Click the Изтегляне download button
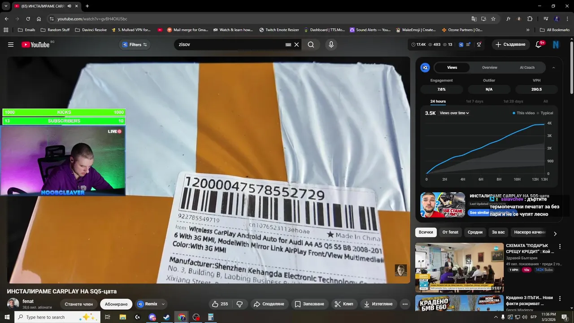Screen dimensions: 574x323 click(378, 304)
